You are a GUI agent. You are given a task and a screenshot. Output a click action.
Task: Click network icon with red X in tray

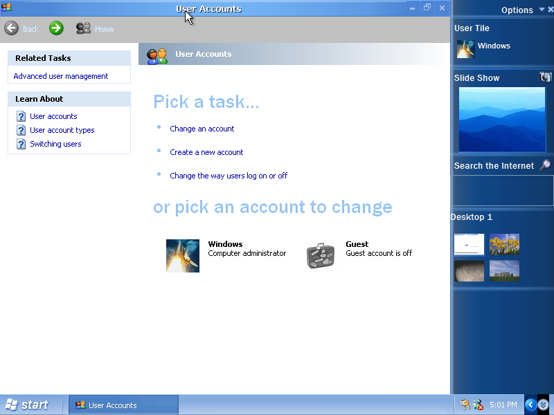pos(478,405)
